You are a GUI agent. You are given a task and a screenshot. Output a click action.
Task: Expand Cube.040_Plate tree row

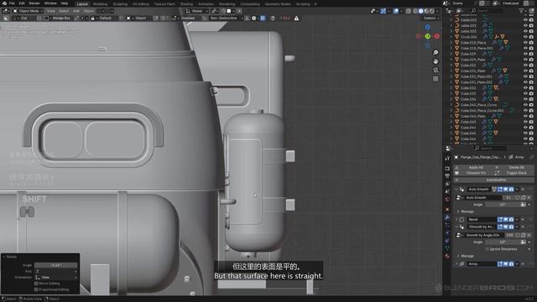point(451,116)
